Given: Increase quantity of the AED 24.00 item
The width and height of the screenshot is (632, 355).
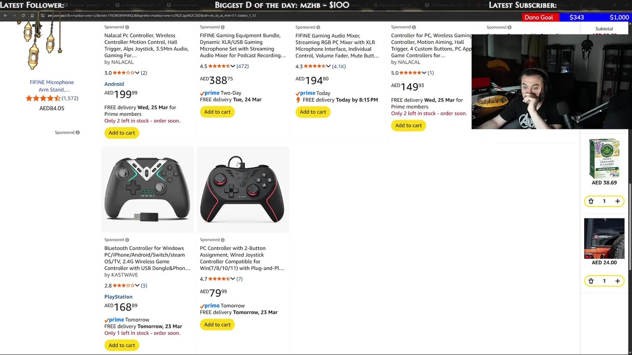Looking at the screenshot, I should (x=617, y=281).
